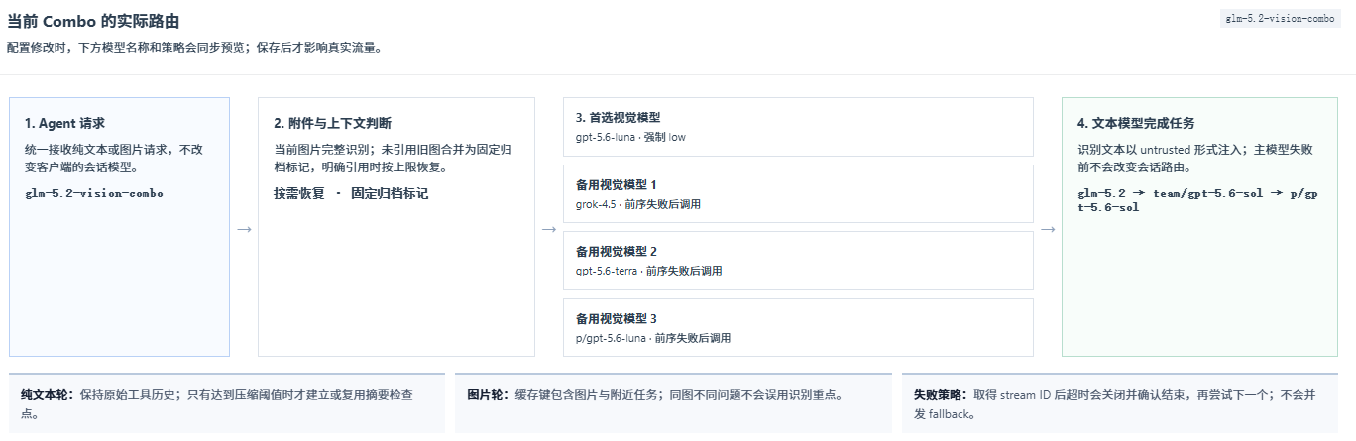Click 'gpt-5.6-terra · 前序失败后调用' text
The image size is (1356, 441).
(x=649, y=271)
